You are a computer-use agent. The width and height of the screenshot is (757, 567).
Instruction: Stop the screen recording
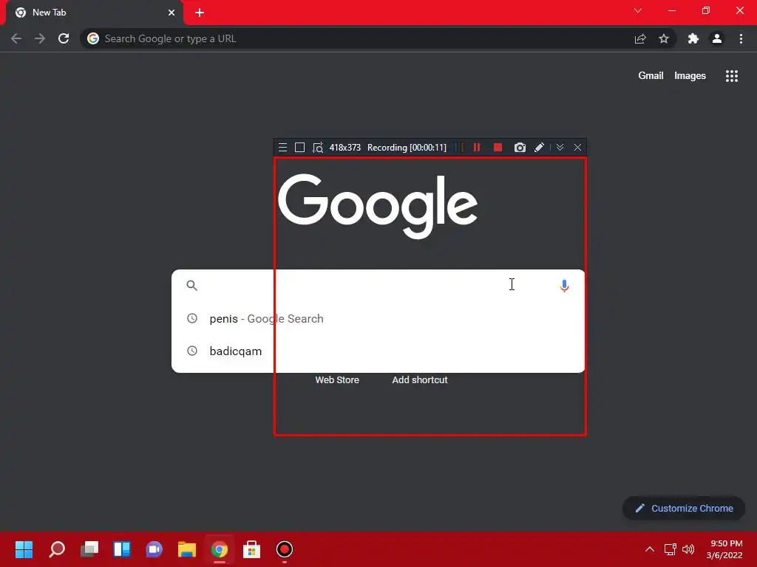click(x=498, y=148)
